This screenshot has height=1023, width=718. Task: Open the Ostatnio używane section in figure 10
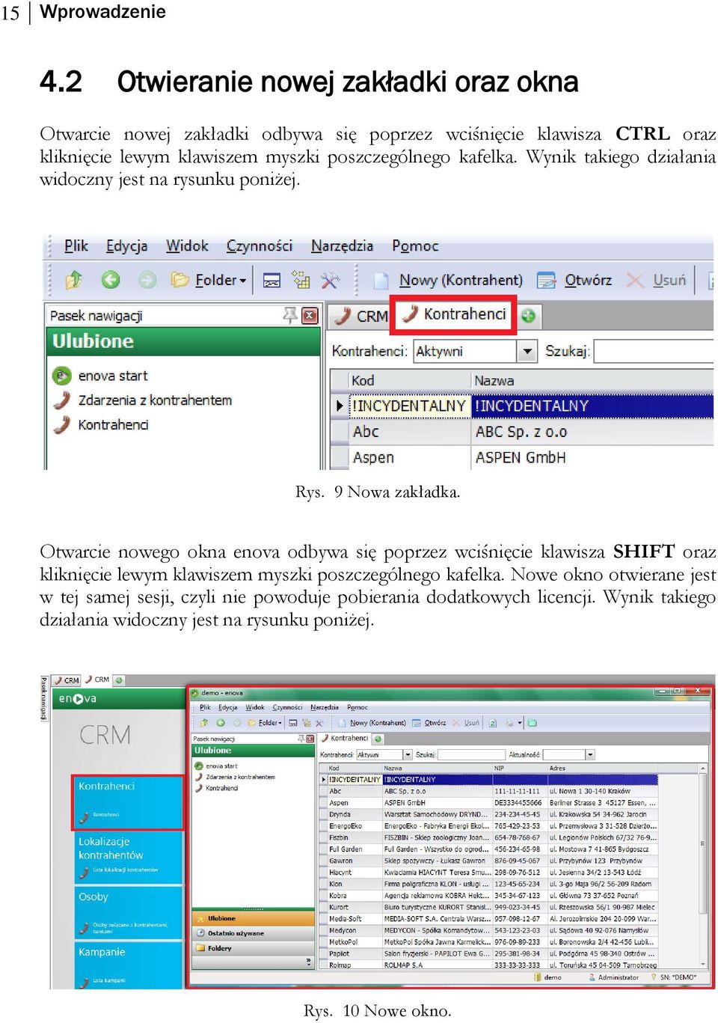(x=253, y=933)
